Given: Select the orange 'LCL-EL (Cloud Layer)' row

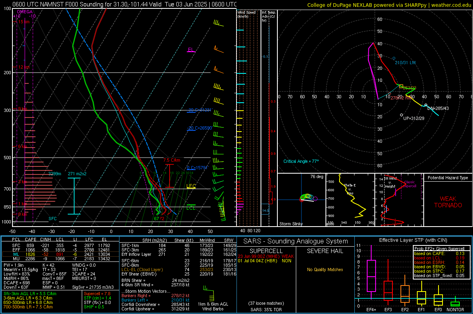Looking at the screenshot, I should click(x=179, y=269).
